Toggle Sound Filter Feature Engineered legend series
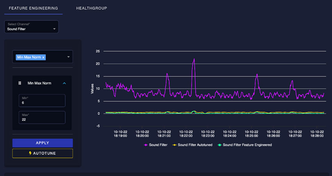Viewport: 332px width, 176px height. coord(245,145)
